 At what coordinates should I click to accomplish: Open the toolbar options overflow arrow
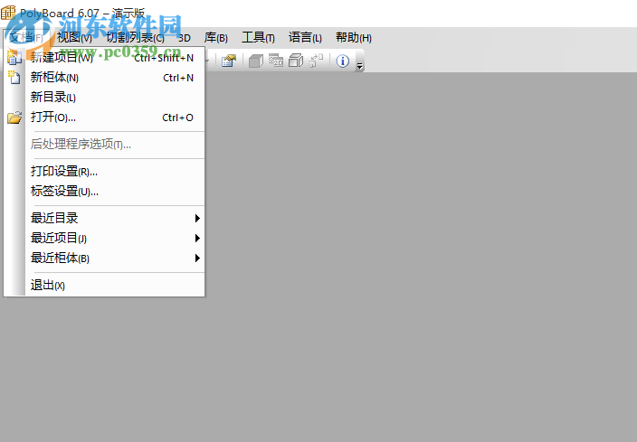[359, 66]
